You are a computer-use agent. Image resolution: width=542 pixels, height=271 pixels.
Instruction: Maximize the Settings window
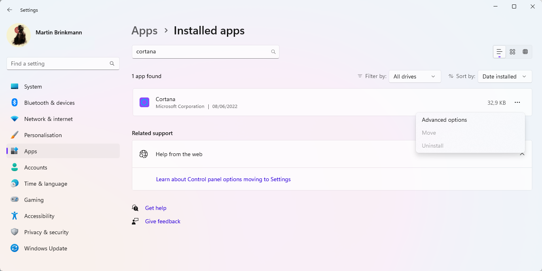coord(514,6)
